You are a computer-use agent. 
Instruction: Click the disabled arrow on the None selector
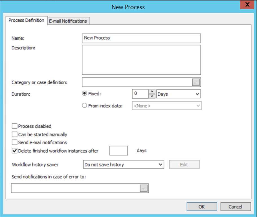[198, 105]
